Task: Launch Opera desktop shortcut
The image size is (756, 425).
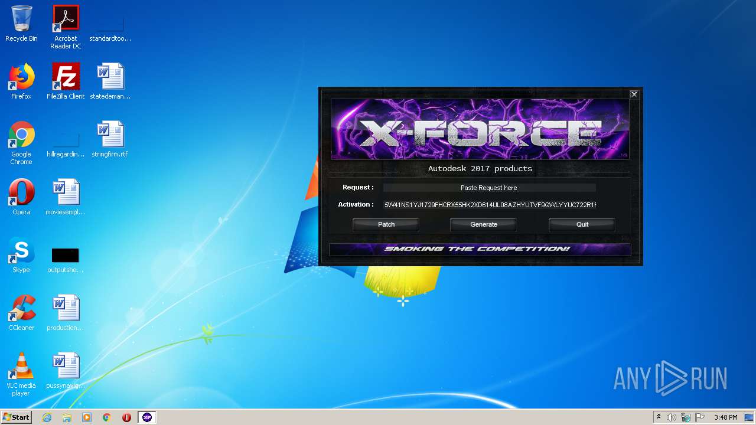Action: (21, 197)
